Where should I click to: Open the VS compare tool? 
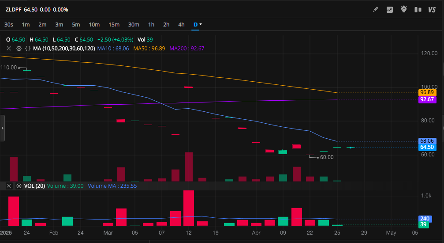[x=432, y=9]
